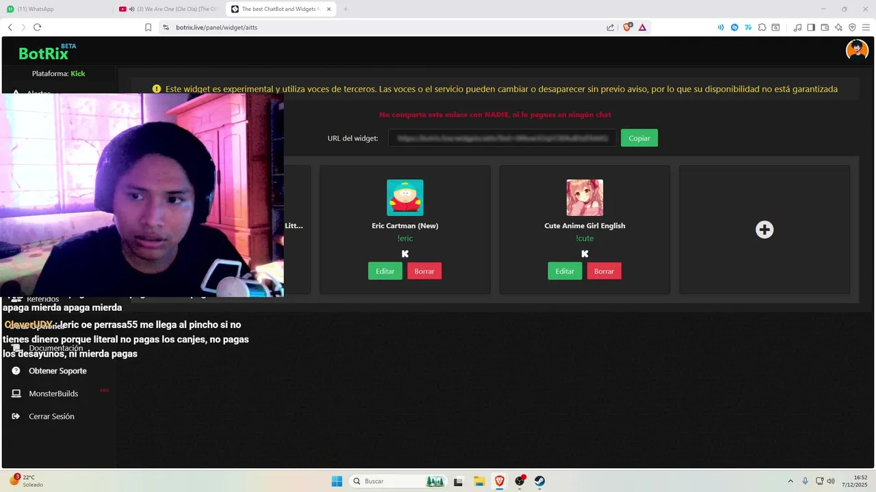Click the Brave Rewards triangle icon
The width and height of the screenshot is (876, 492).
point(642,27)
